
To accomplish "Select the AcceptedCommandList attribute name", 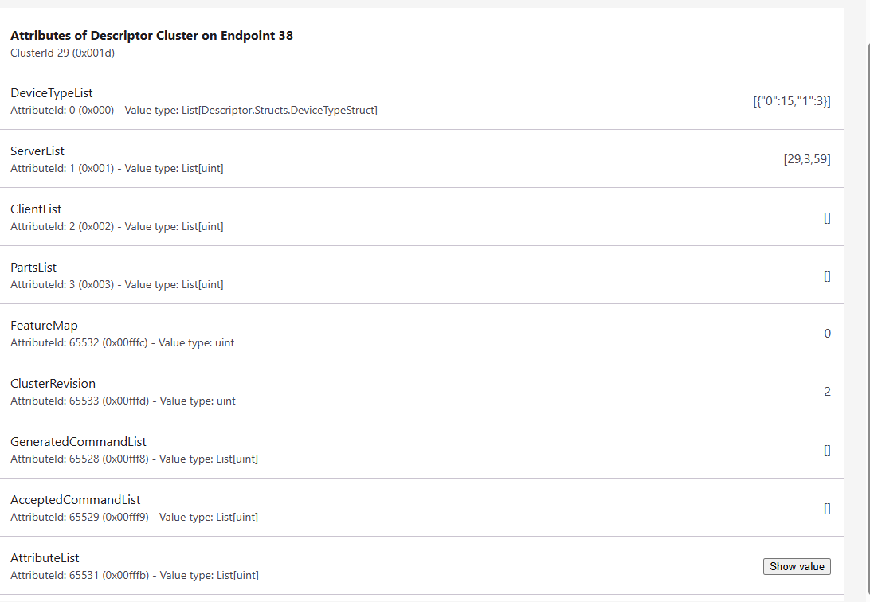I will (75, 500).
